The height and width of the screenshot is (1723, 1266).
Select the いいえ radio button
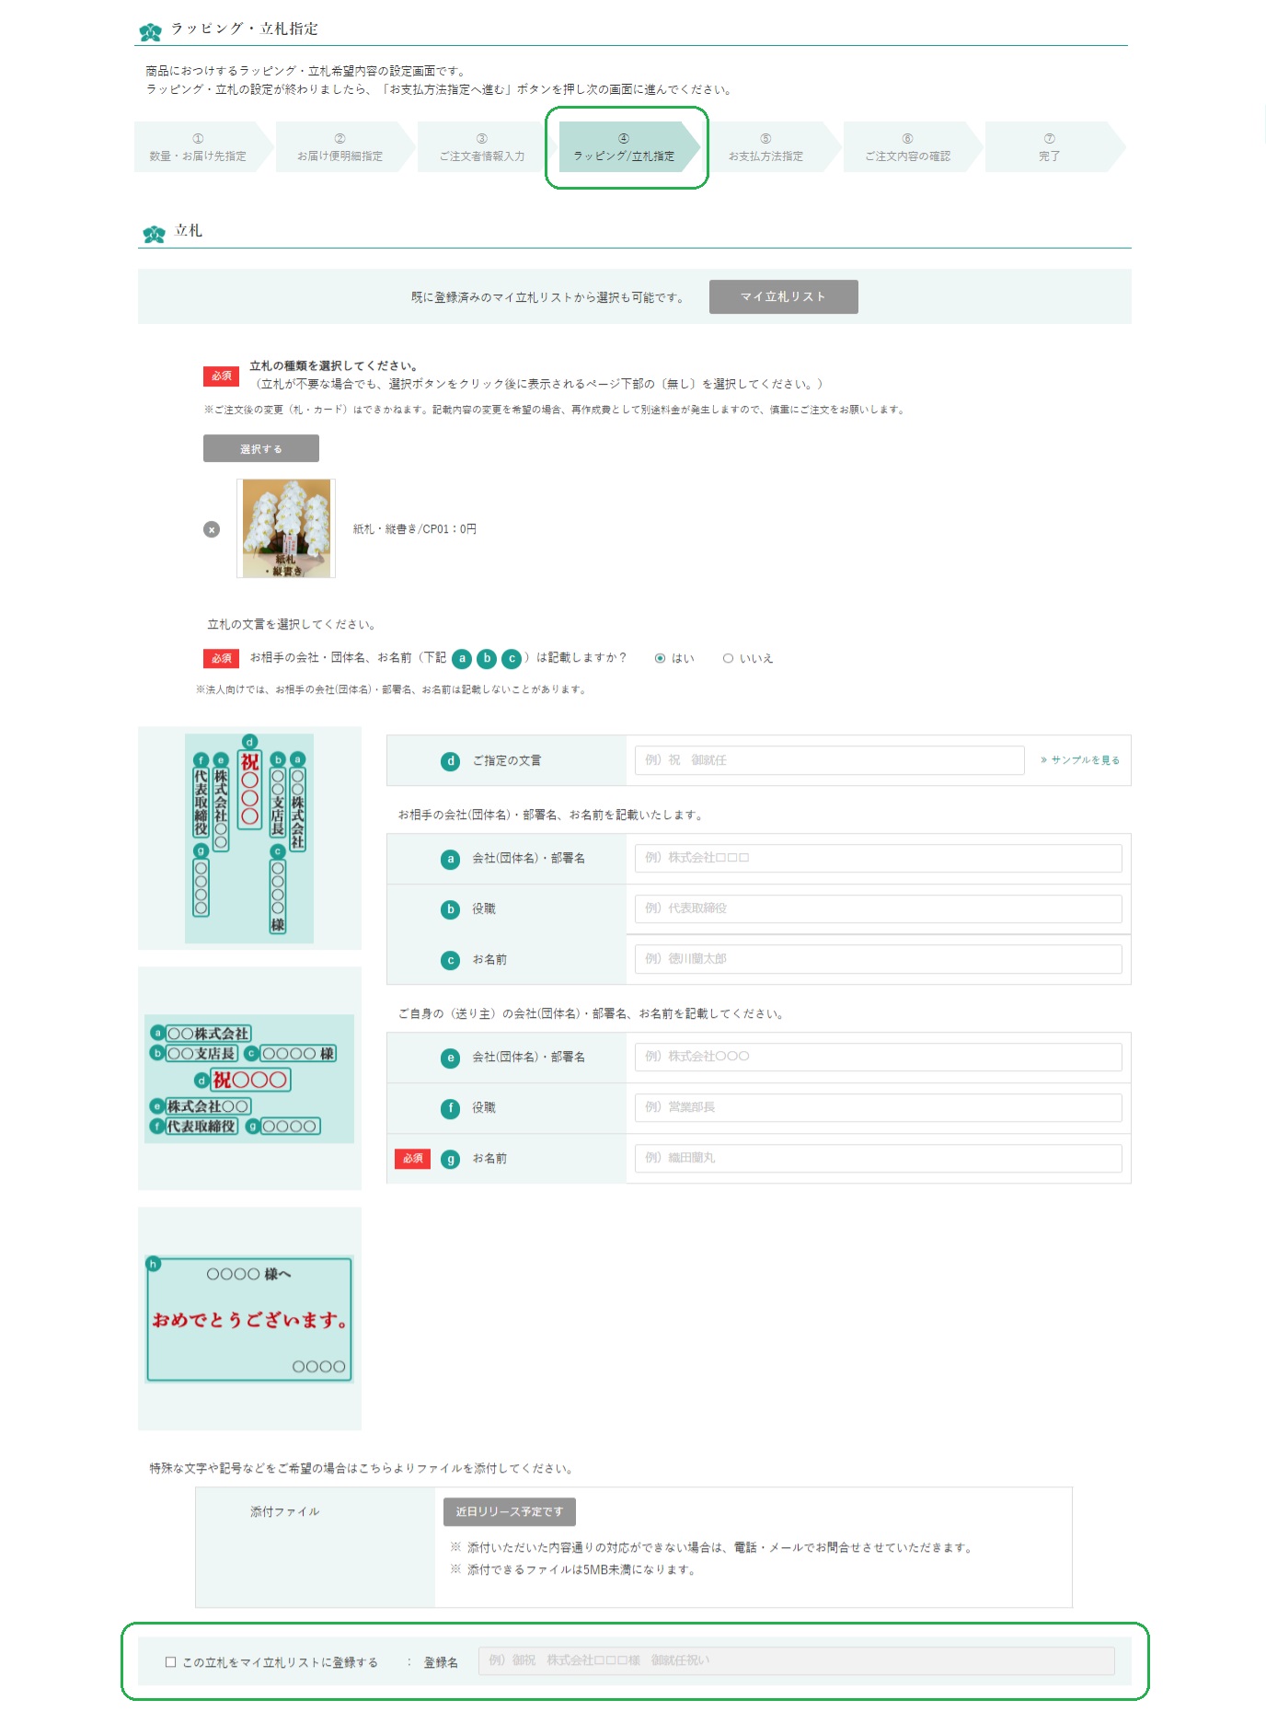(728, 658)
